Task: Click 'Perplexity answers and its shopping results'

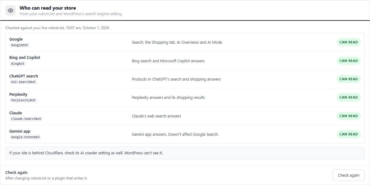Action: coord(168,97)
